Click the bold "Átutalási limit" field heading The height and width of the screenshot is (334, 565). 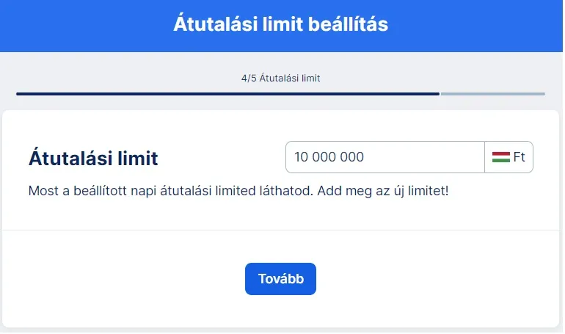(93, 158)
